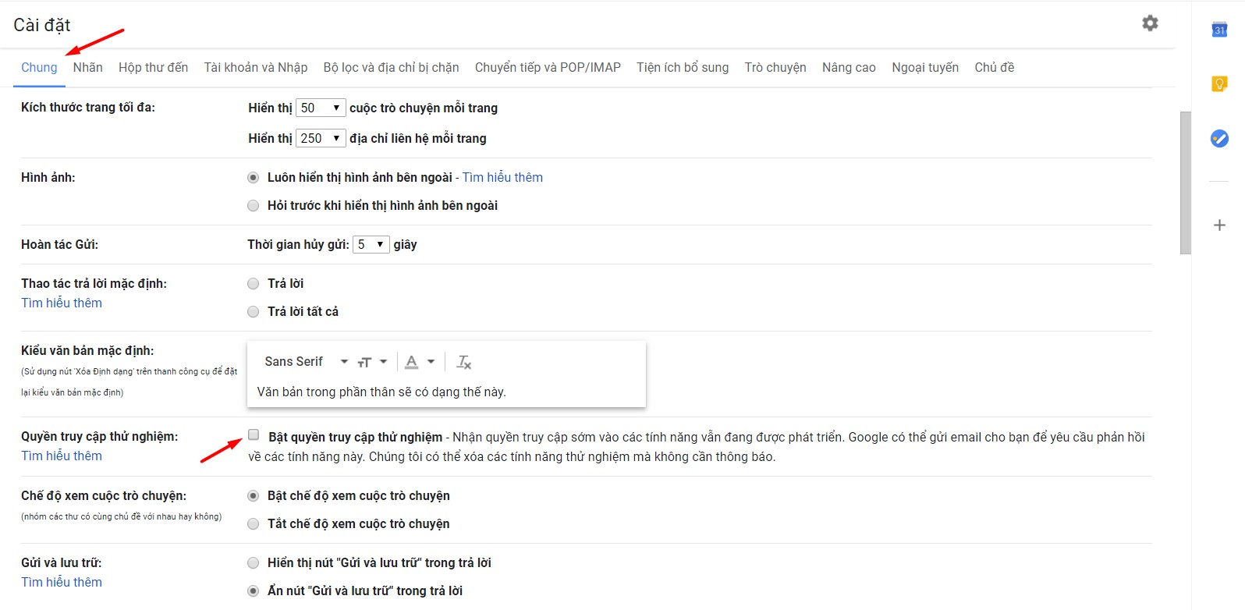
Task: Switch to Nhãn tab
Action: tap(88, 68)
